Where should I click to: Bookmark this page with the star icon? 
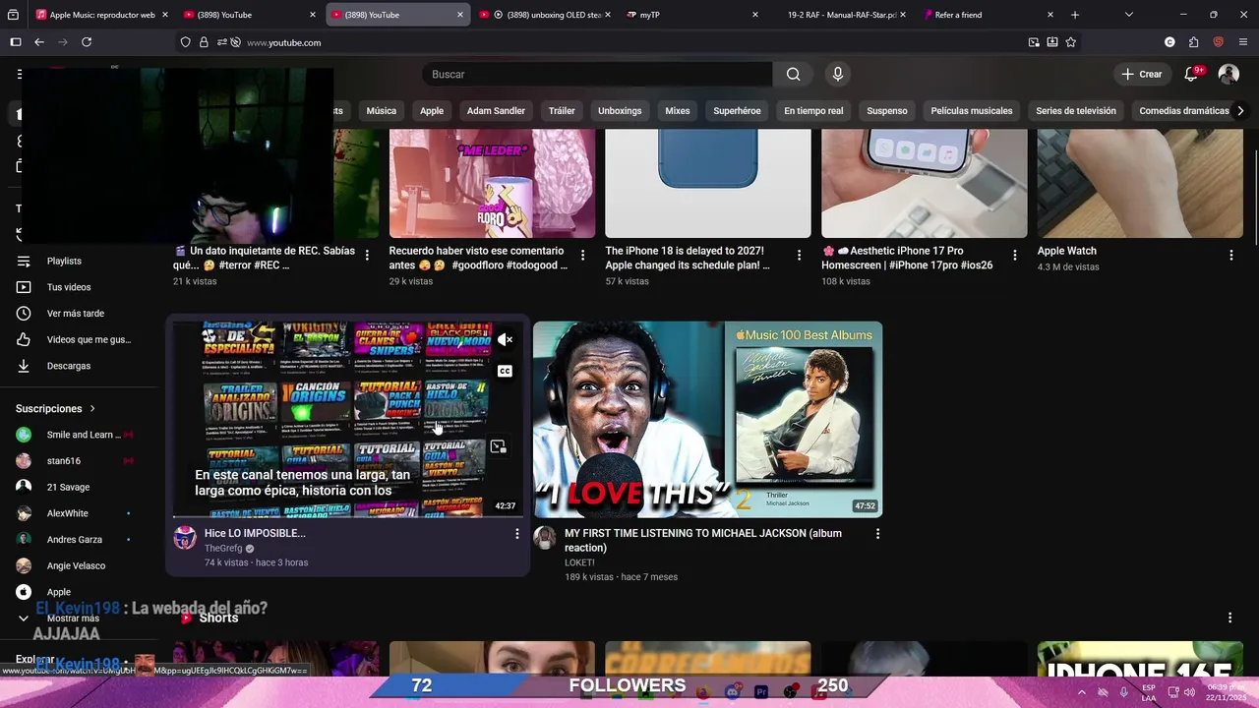[1071, 42]
